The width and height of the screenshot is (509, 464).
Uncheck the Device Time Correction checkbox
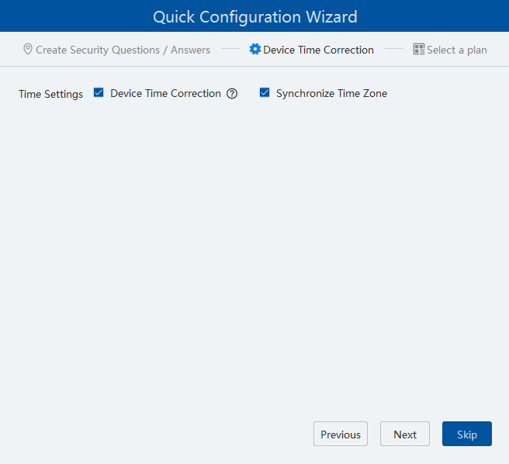[x=99, y=93]
